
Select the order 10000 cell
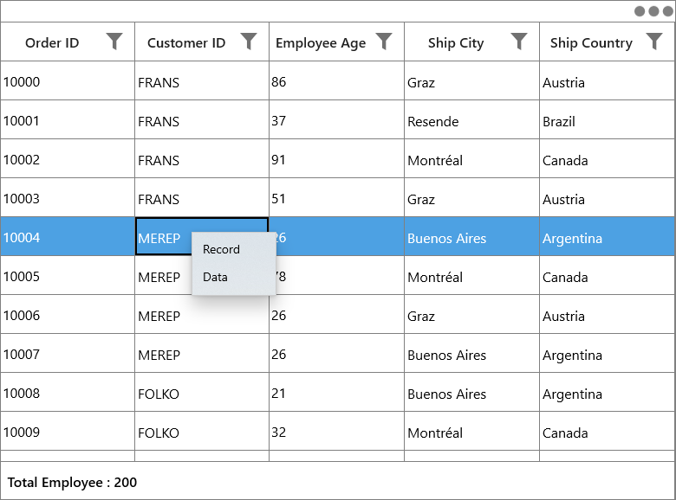[68, 81]
